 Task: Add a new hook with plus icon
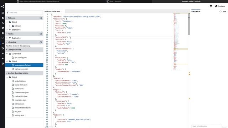click(41, 34)
